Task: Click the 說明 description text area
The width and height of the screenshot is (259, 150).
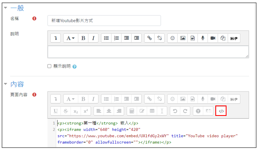Action: click(x=148, y=52)
